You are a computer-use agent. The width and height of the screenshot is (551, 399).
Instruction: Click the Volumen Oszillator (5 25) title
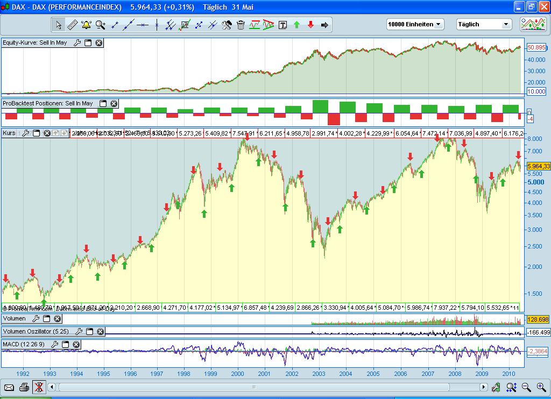(36, 331)
